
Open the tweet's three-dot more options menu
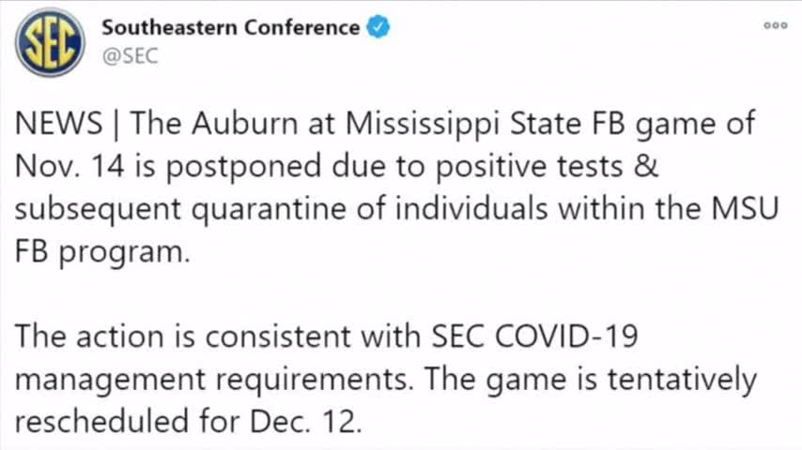point(776,25)
